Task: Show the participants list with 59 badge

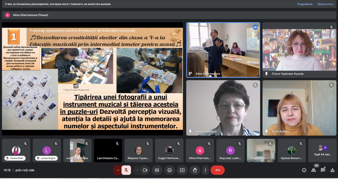Action: pos(313,170)
